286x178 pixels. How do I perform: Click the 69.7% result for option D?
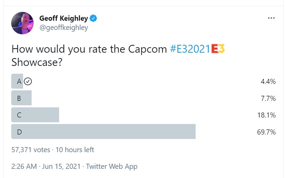tap(266, 132)
